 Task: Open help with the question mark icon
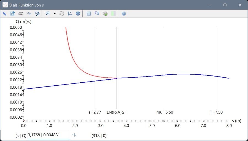point(124,13)
